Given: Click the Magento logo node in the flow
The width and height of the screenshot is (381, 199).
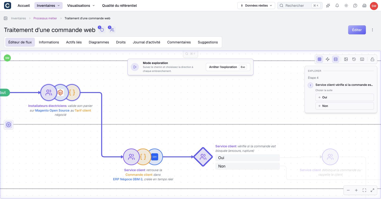Looking at the screenshot, I should pyautogui.click(x=60, y=93).
